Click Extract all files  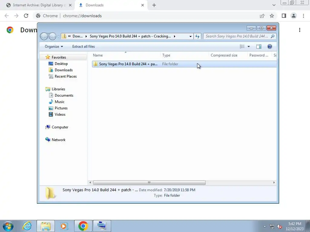[x=84, y=47]
